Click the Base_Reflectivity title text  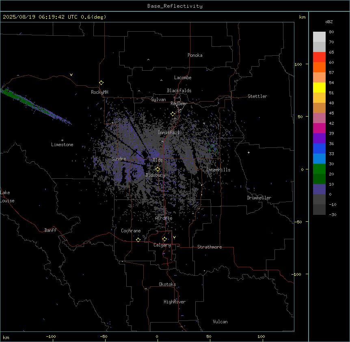click(x=175, y=6)
